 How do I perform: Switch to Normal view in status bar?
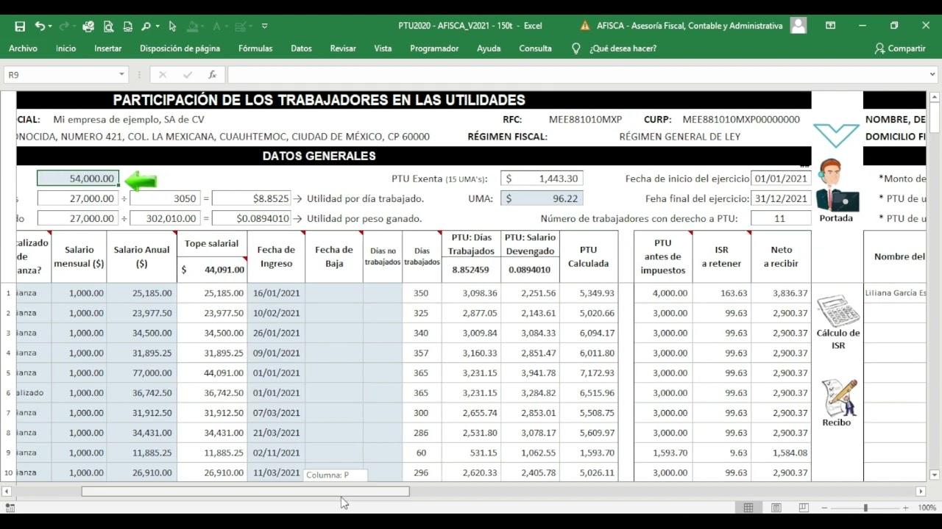(748, 508)
